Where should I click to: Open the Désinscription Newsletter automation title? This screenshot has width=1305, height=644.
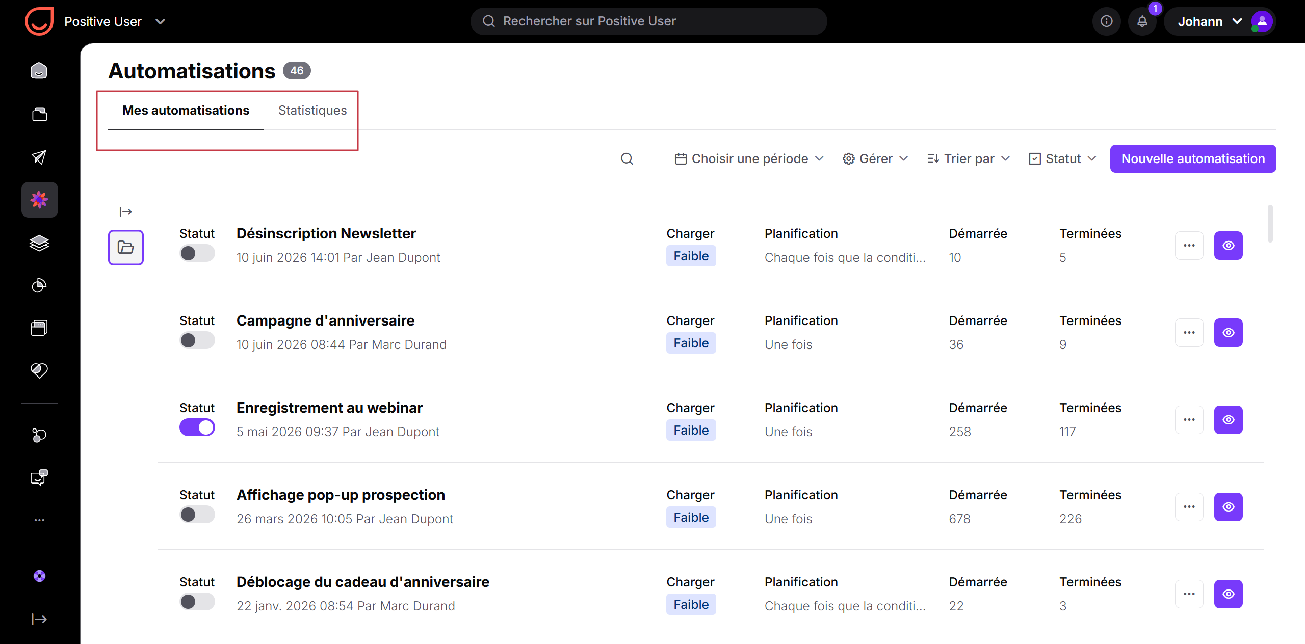pyautogui.click(x=326, y=234)
